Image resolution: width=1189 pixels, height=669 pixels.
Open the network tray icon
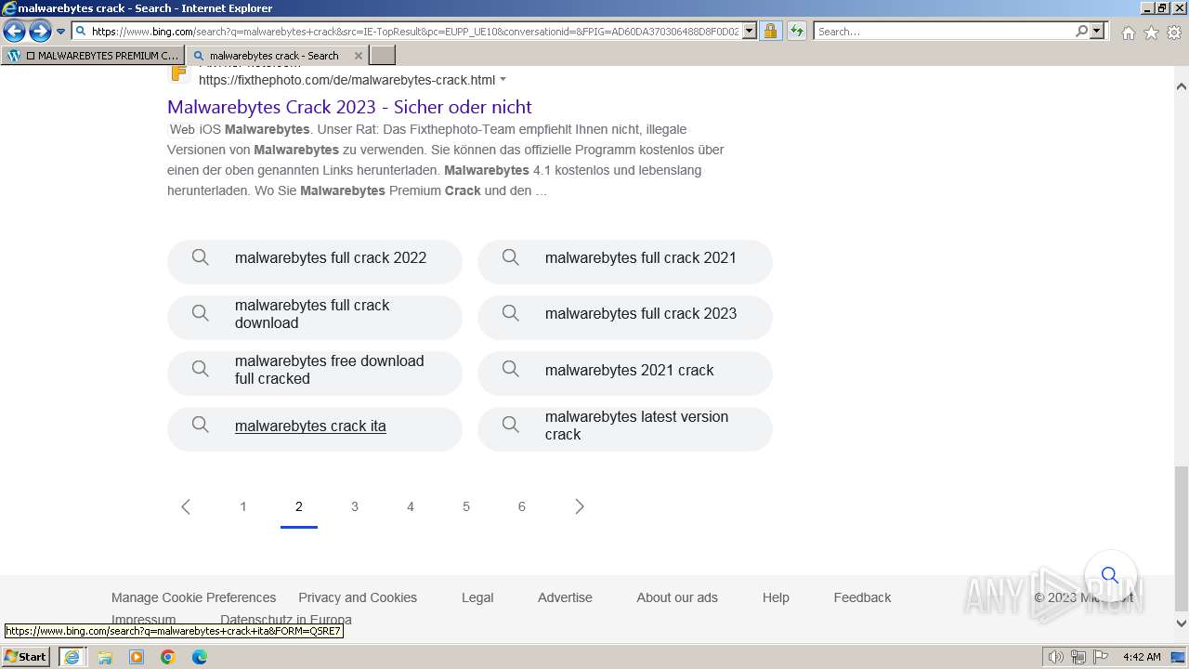(x=1078, y=657)
